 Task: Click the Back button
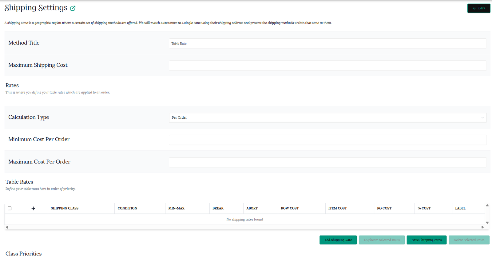[479, 8]
